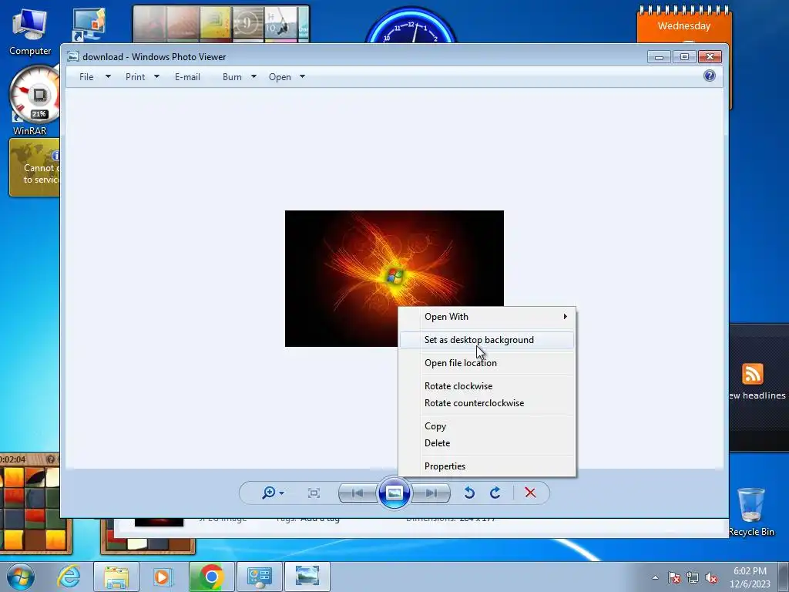
Task: Rotate counterclockwise using the toolbar arrow
Action: 469,493
